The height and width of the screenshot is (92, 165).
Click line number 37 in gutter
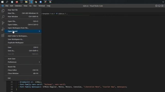coord(12,84)
